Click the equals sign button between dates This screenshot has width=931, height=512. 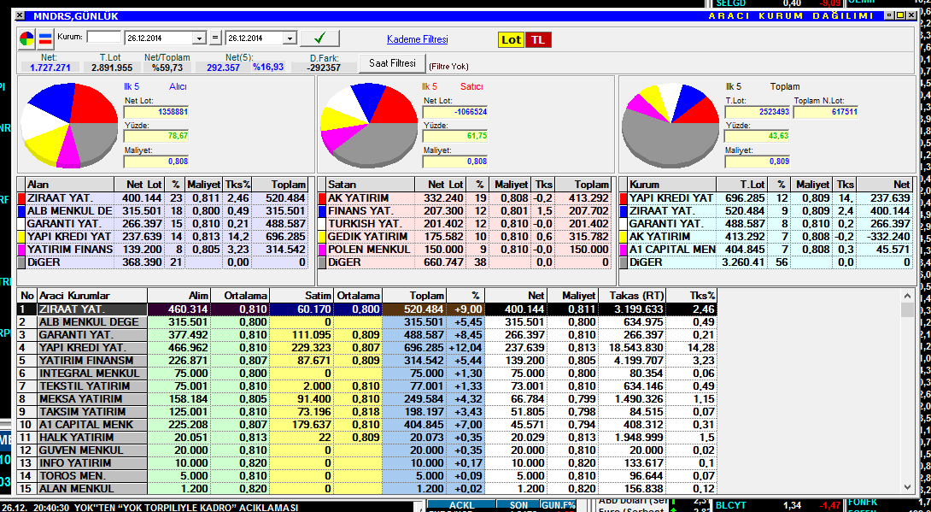tap(215, 38)
